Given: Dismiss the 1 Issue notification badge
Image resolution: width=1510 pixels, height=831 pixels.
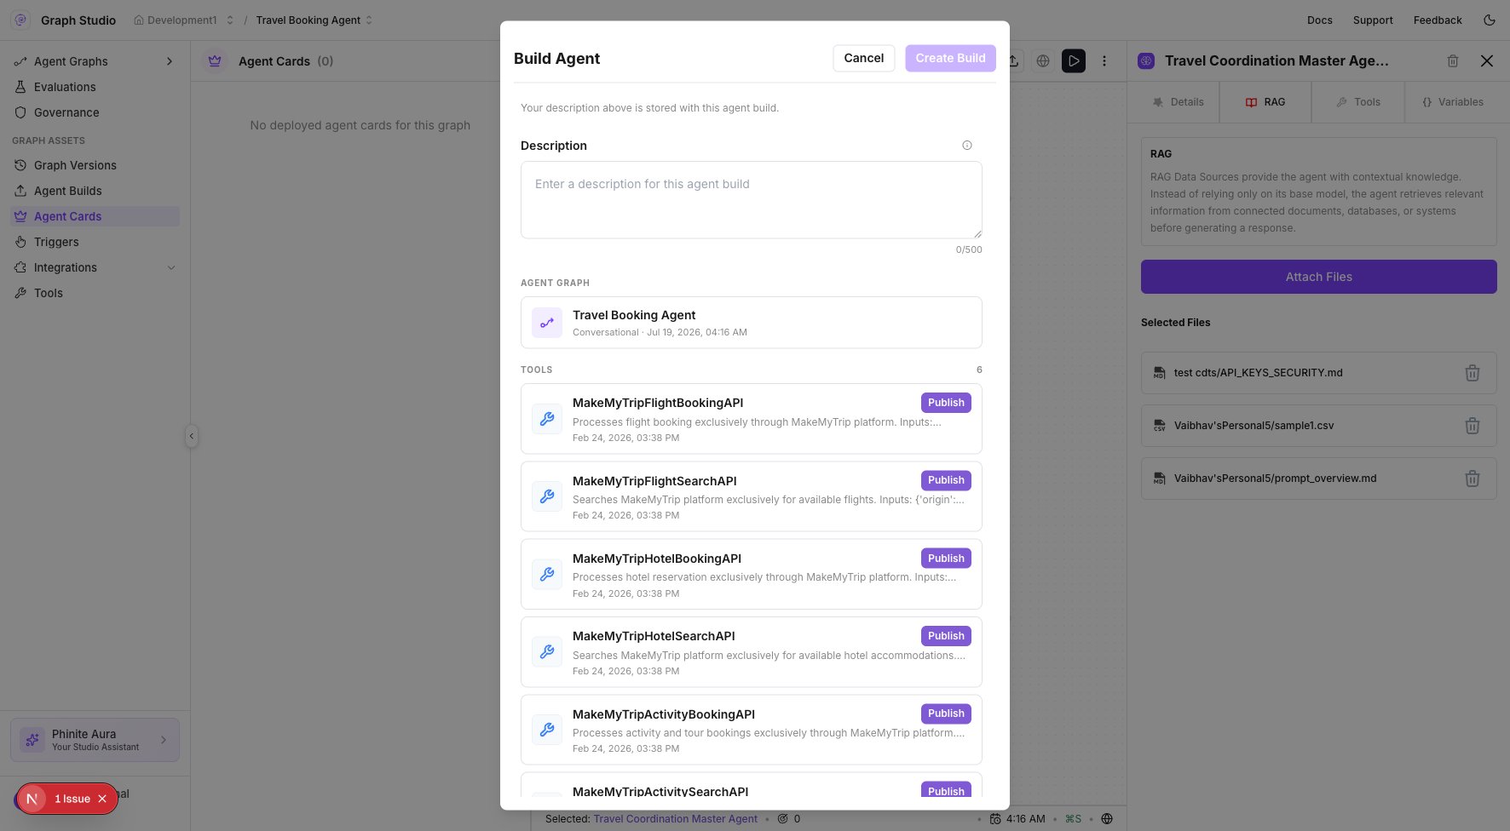Looking at the screenshot, I should 102,799.
